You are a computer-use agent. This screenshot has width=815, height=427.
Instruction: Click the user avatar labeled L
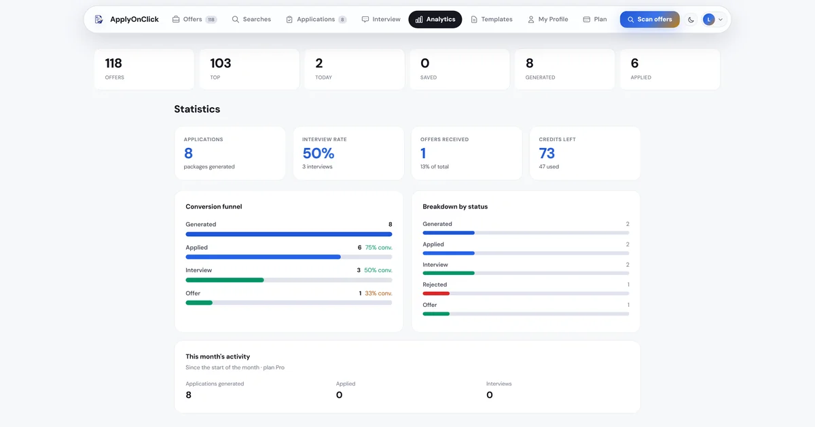pos(709,20)
